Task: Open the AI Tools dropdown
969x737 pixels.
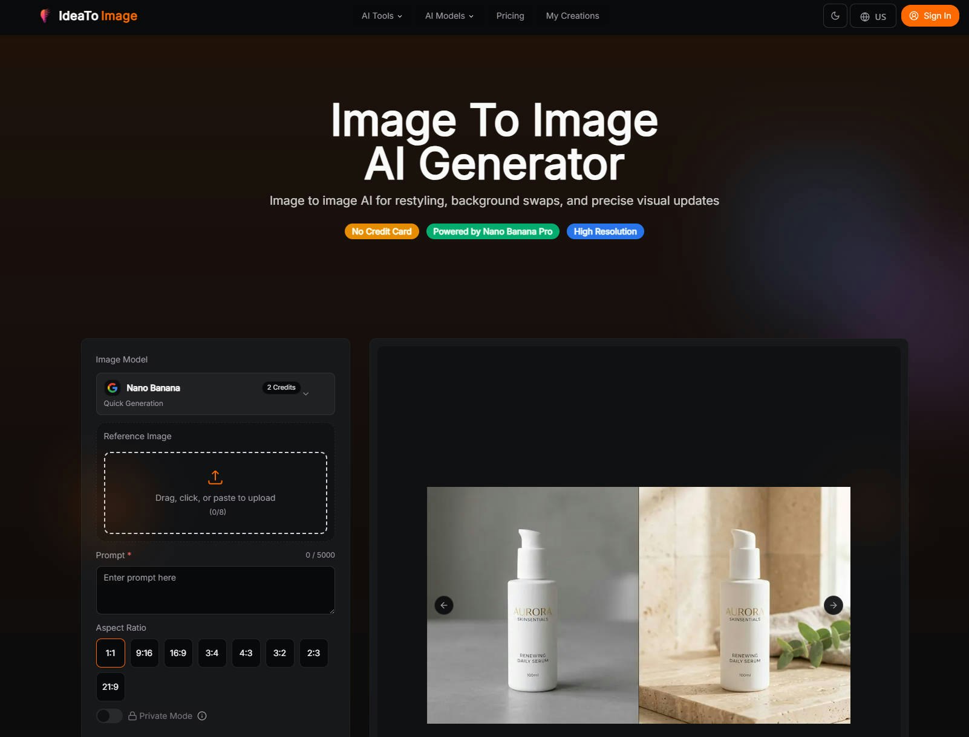Action: point(381,16)
